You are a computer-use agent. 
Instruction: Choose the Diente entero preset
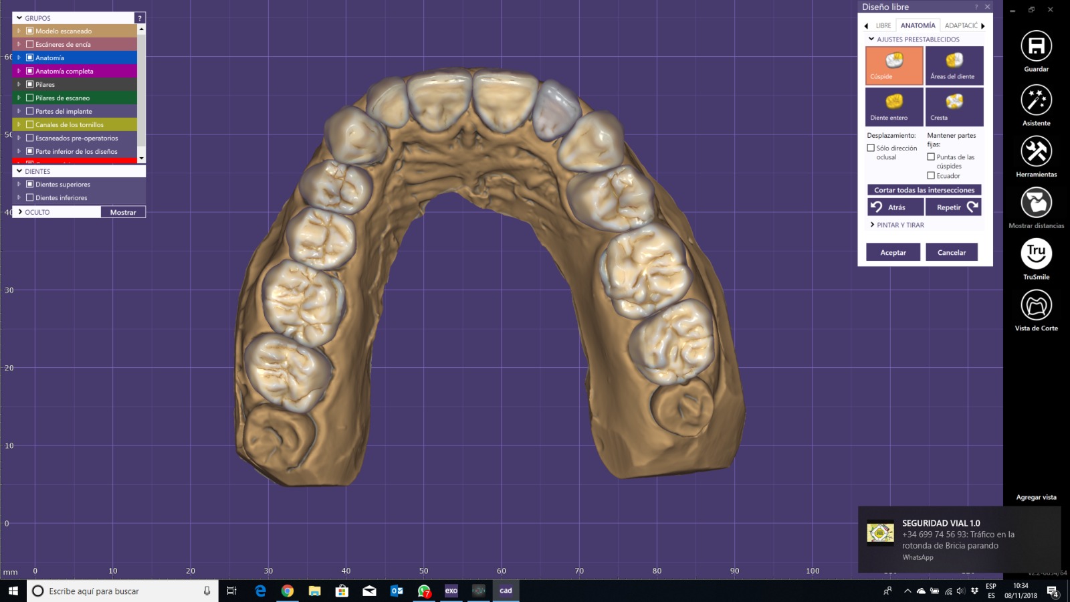[x=894, y=107]
